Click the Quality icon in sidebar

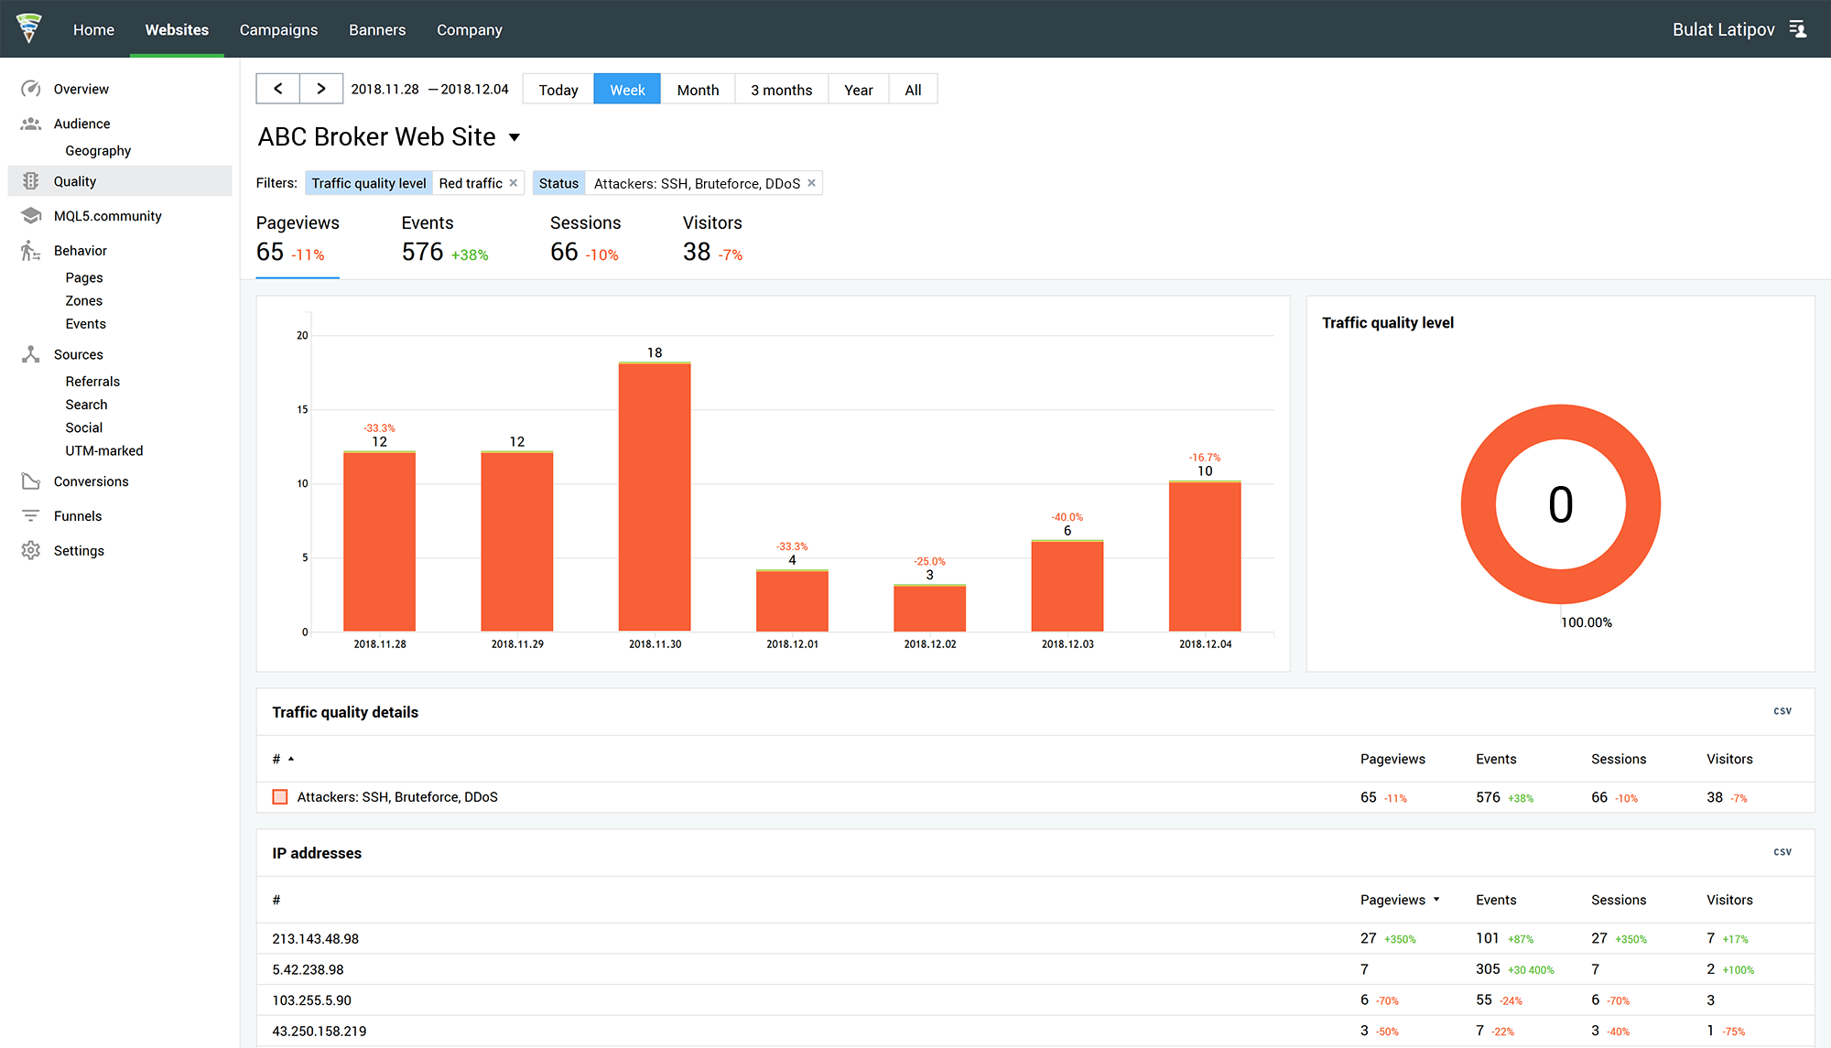[30, 181]
